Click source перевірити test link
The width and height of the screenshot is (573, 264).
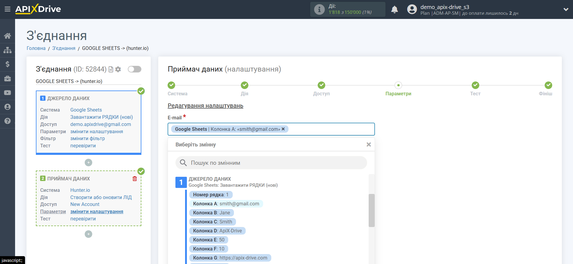coord(83,146)
